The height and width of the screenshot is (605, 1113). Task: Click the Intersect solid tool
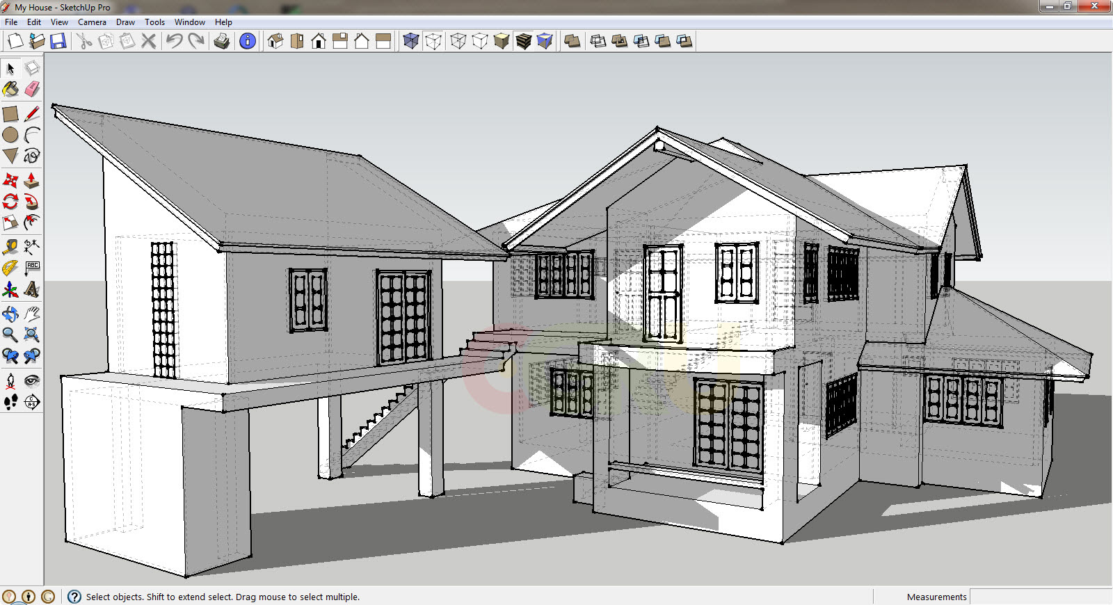coord(598,41)
